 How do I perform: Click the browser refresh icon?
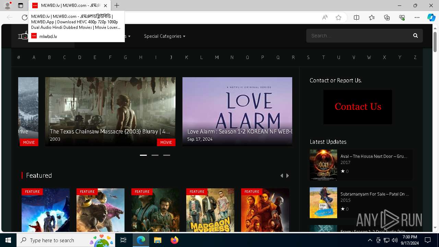coord(24,17)
